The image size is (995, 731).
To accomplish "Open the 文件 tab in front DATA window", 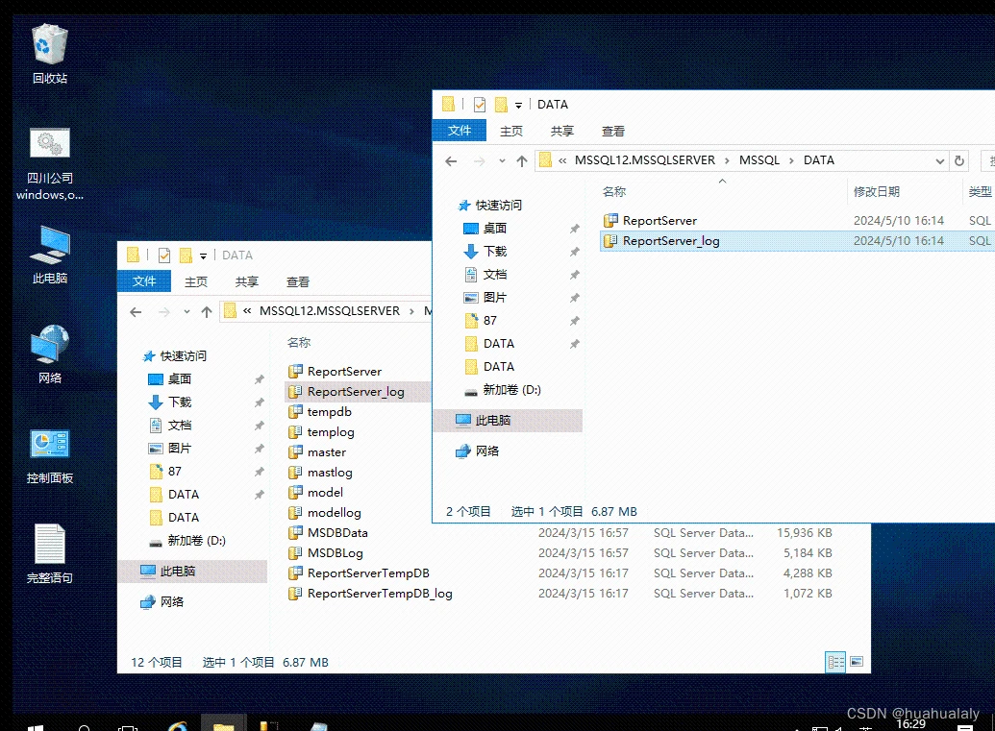I will pyautogui.click(x=460, y=131).
